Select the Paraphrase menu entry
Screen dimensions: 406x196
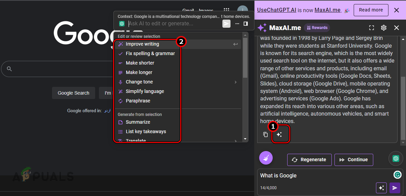[138, 101]
